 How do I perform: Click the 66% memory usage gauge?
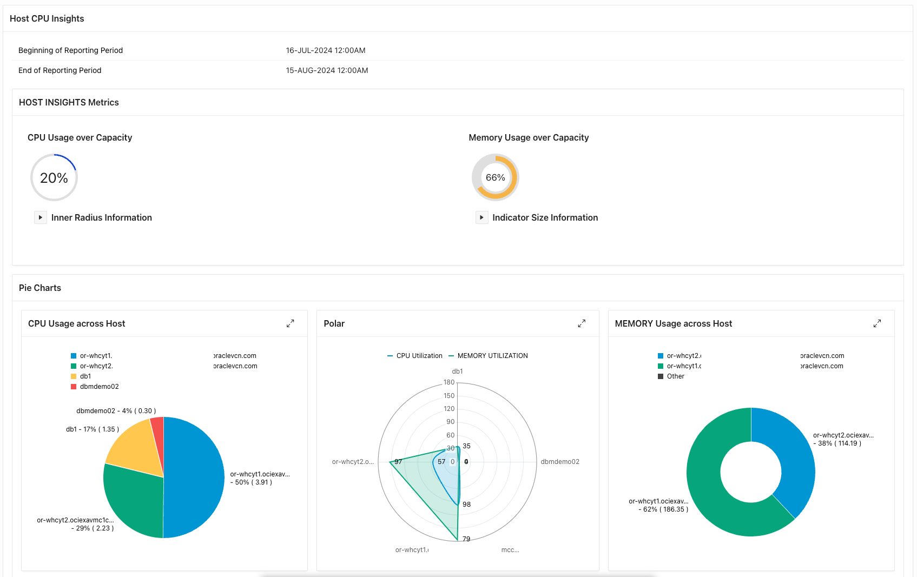[x=496, y=177]
